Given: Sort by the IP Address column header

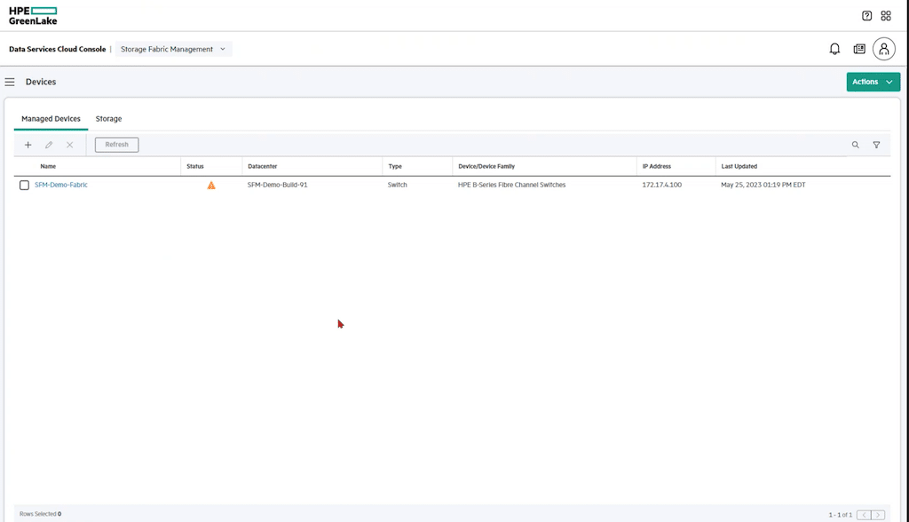Looking at the screenshot, I should pyautogui.click(x=656, y=167).
